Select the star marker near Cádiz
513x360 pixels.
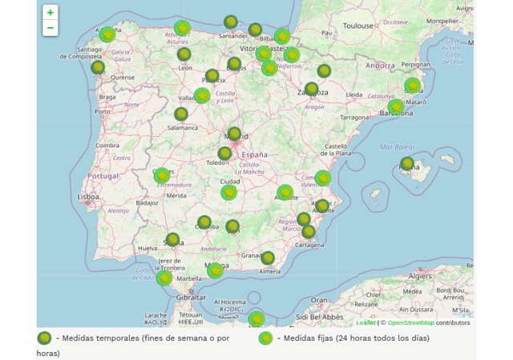[x=164, y=278]
